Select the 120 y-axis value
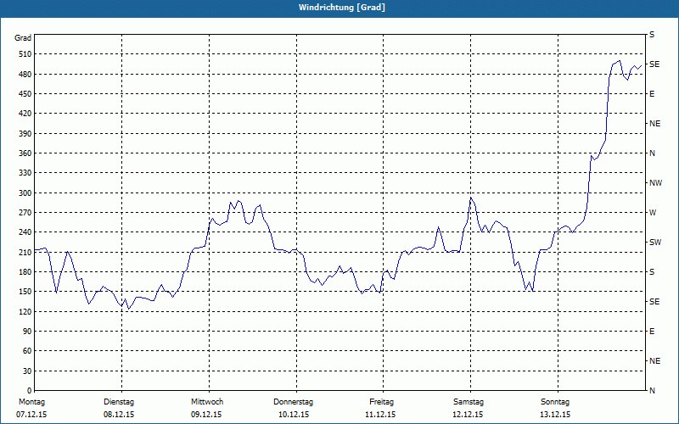 (25, 311)
